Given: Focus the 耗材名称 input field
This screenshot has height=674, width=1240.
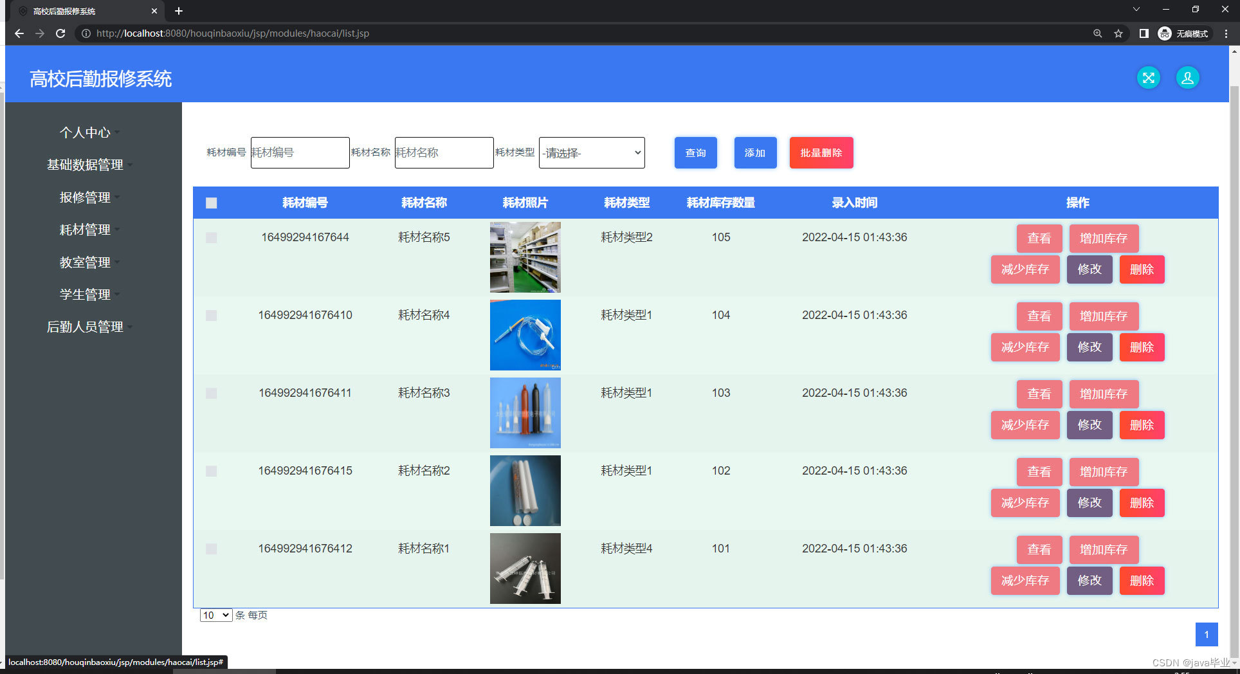Looking at the screenshot, I should pyautogui.click(x=444, y=153).
